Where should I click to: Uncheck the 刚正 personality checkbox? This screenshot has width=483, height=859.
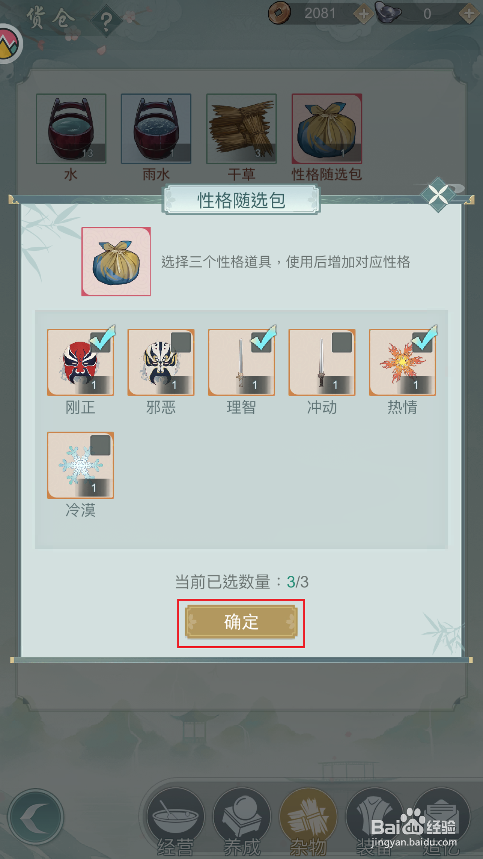(x=100, y=342)
